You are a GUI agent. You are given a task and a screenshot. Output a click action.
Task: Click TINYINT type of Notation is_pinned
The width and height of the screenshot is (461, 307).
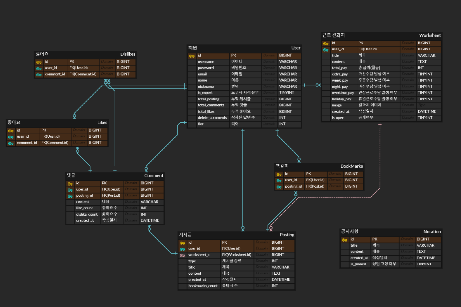424,264
